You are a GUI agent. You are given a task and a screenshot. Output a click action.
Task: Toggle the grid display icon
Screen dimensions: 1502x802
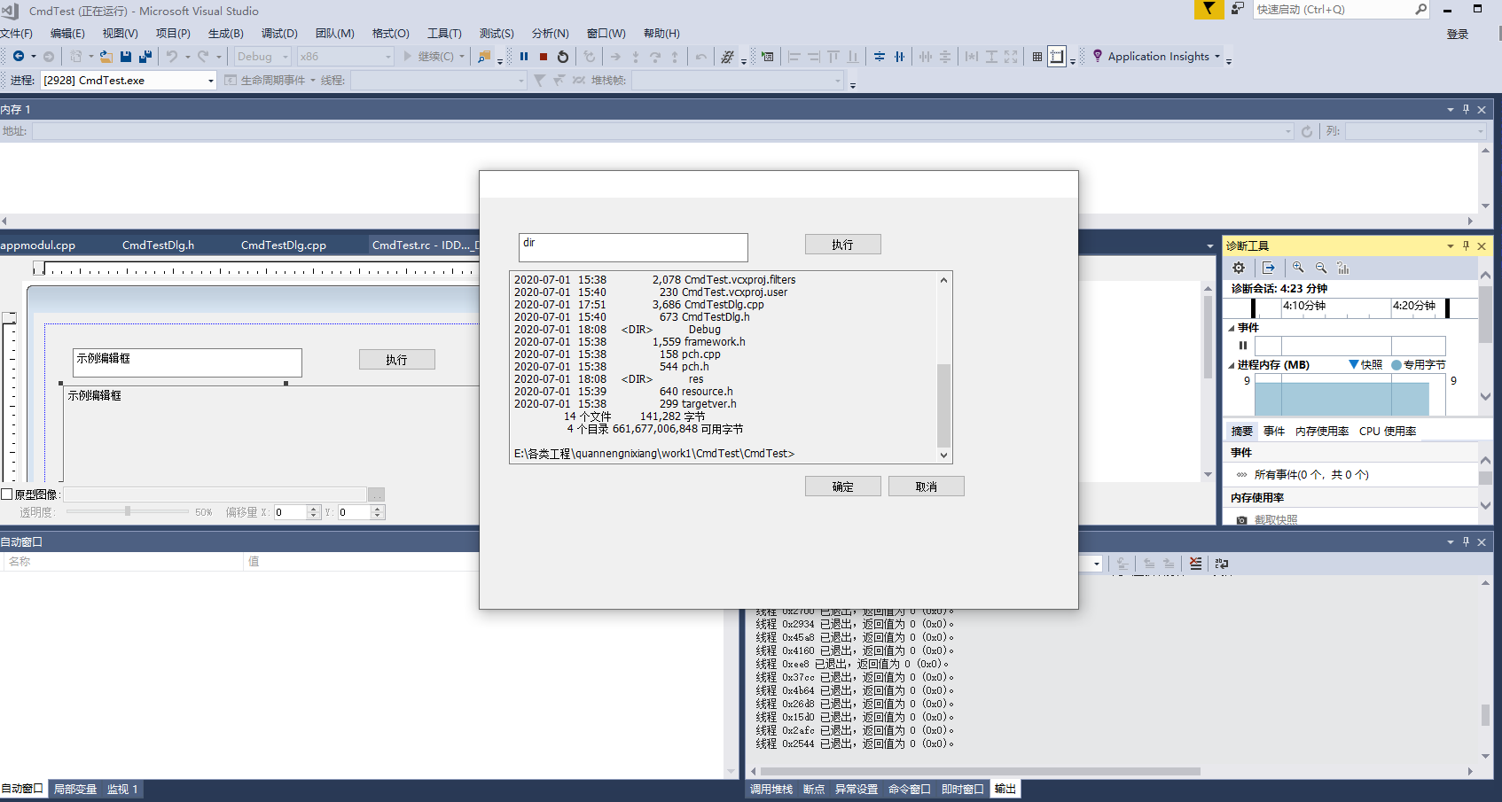click(1037, 57)
